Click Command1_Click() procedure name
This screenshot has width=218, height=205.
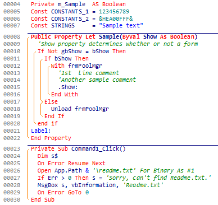tap(98, 149)
